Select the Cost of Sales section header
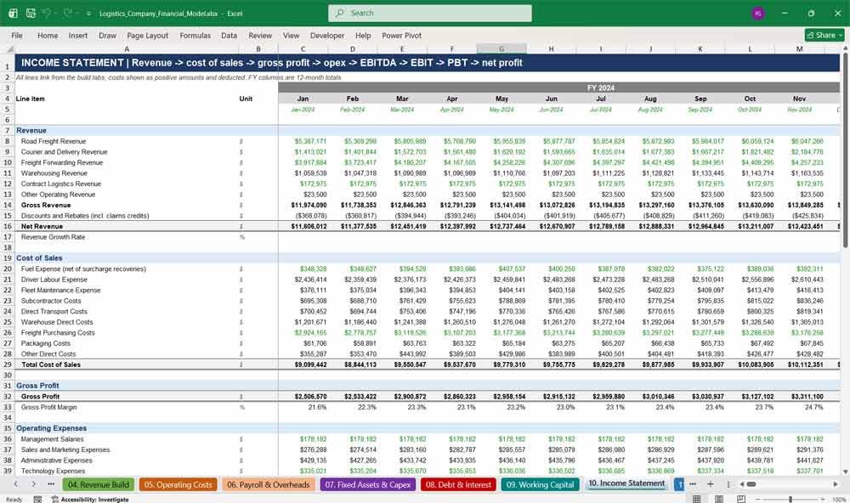850x503 pixels. click(x=127, y=258)
